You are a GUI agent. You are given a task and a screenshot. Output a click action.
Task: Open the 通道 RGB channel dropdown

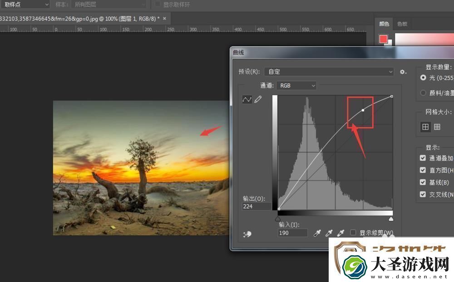pyautogui.click(x=296, y=86)
